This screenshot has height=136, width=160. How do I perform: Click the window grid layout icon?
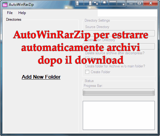pos(96,3)
